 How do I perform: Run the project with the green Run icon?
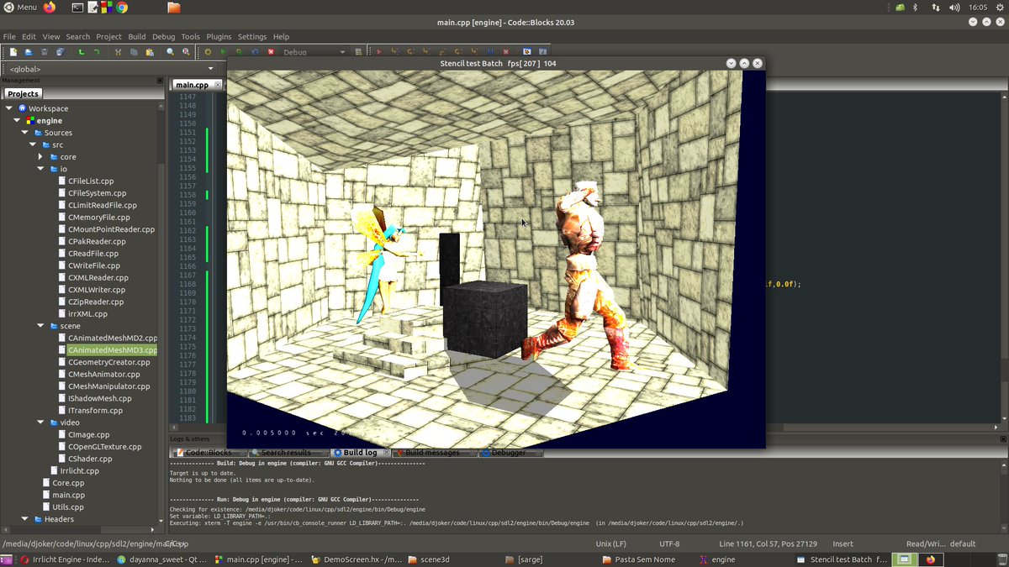[224, 52]
